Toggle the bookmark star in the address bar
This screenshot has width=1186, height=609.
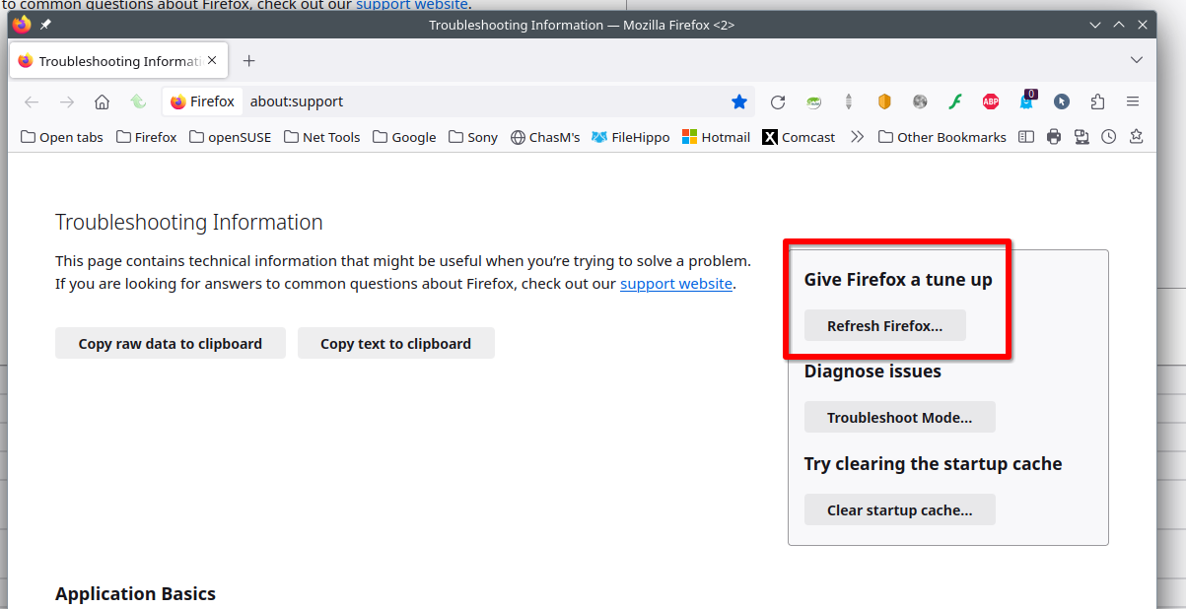coord(739,101)
